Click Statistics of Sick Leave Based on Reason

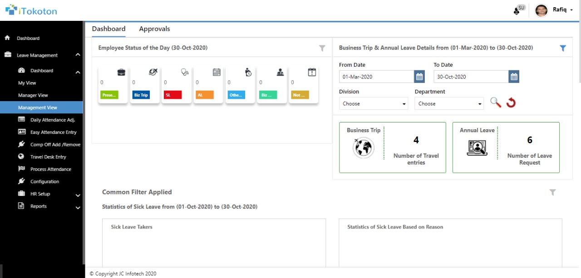(395, 227)
